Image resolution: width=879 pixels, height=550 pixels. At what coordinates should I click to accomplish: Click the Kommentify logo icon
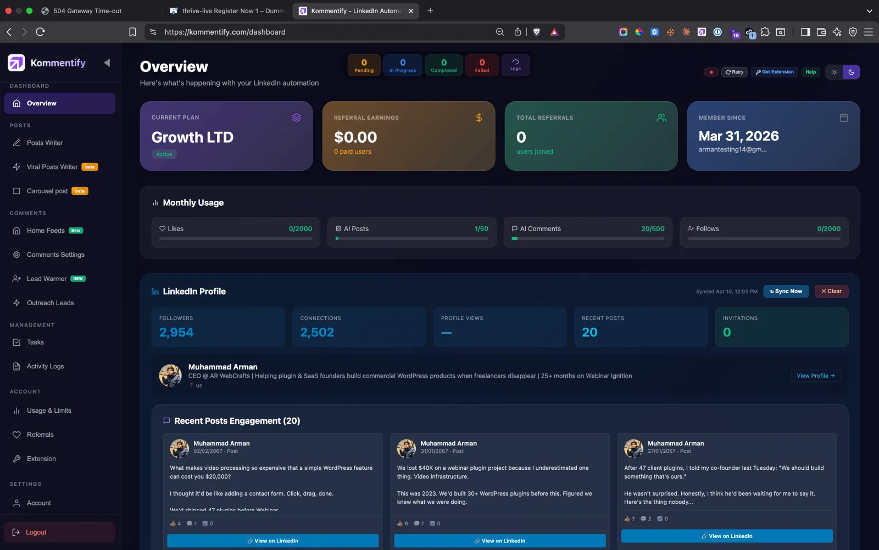coord(16,63)
